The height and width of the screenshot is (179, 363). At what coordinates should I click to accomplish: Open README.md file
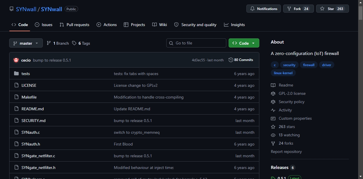click(x=32, y=109)
